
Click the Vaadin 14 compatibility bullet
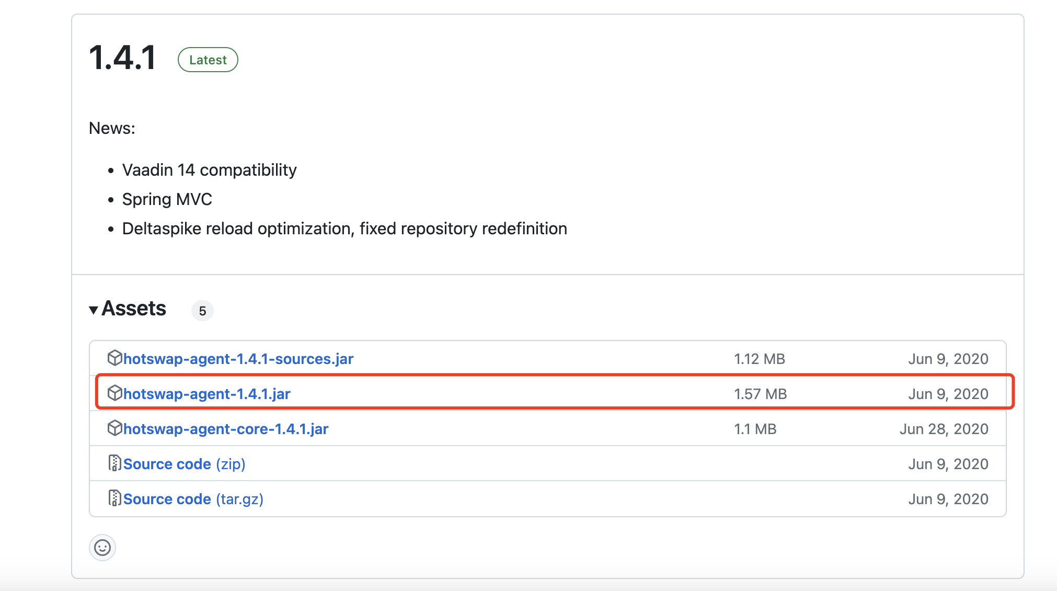[209, 170]
